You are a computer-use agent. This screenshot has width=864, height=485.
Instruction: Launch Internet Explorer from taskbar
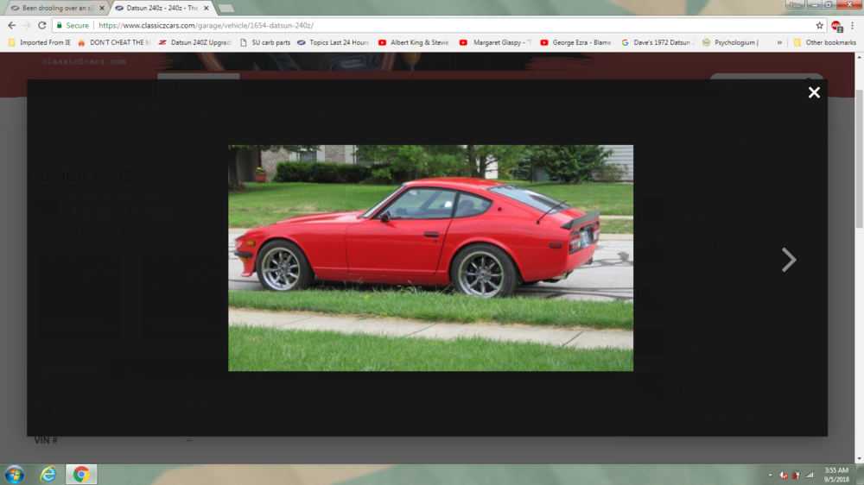48,475
